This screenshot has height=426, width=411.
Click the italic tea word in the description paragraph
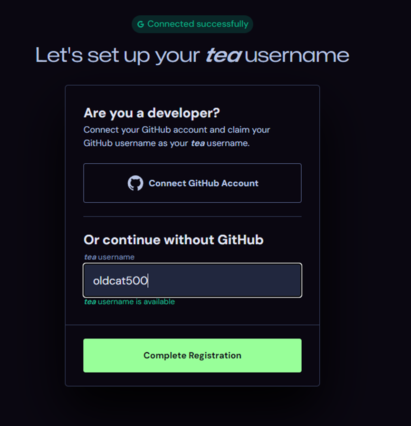click(198, 143)
